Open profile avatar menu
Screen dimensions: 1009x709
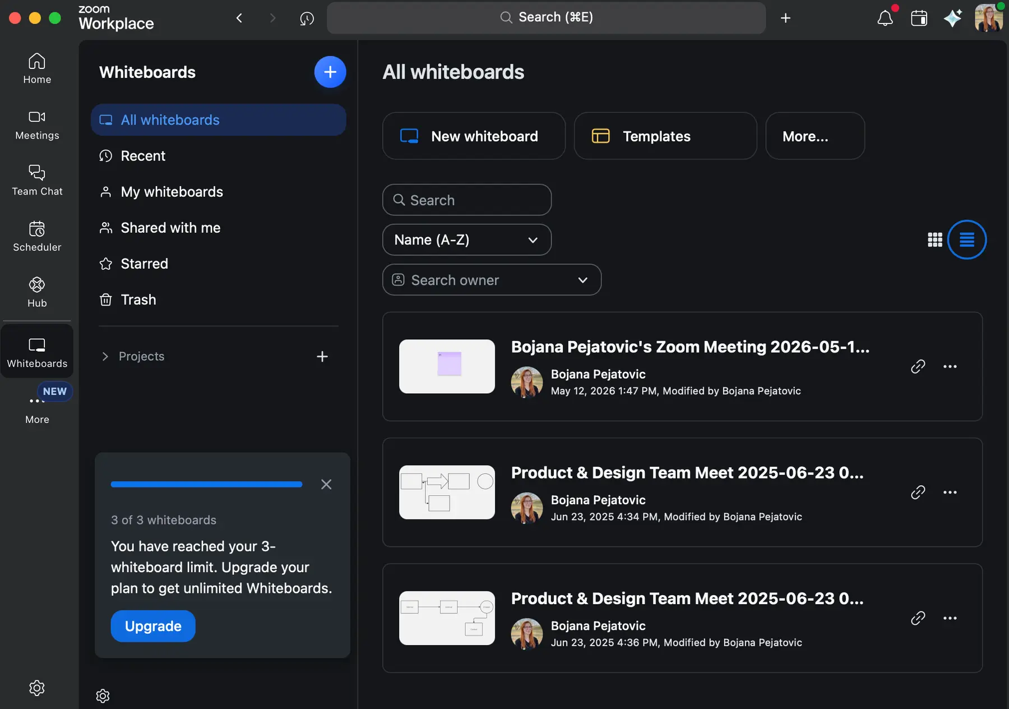coord(988,18)
